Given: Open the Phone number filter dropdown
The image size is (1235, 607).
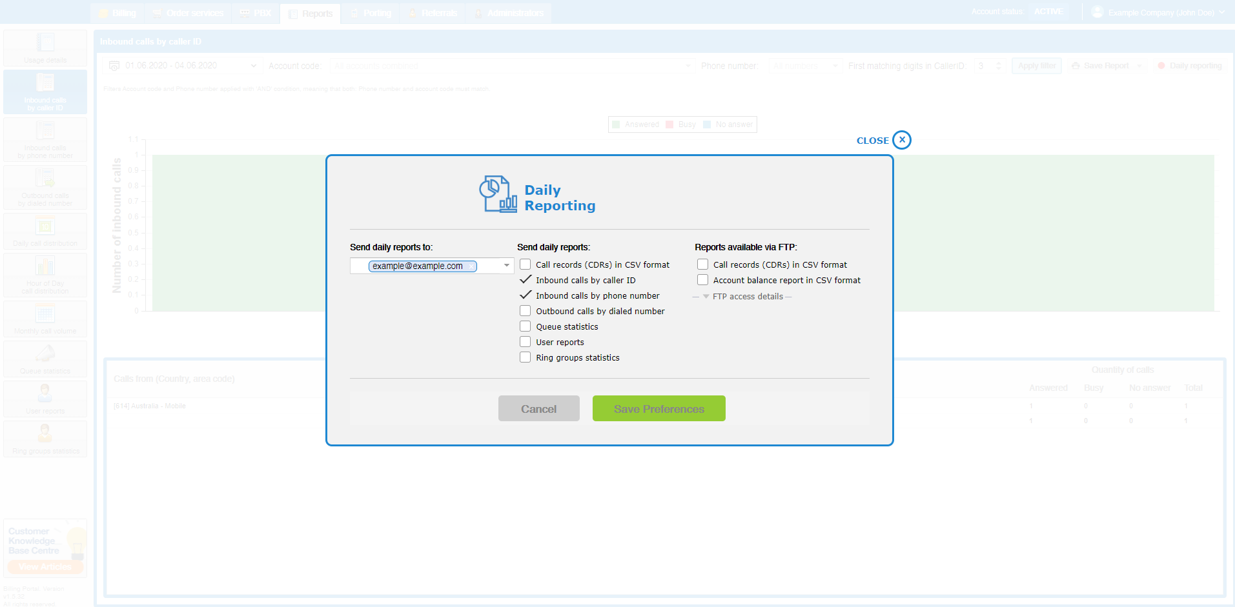Looking at the screenshot, I should 805,66.
